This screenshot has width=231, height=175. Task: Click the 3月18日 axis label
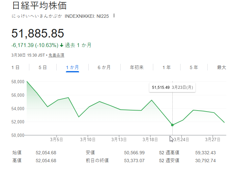coord(150,139)
